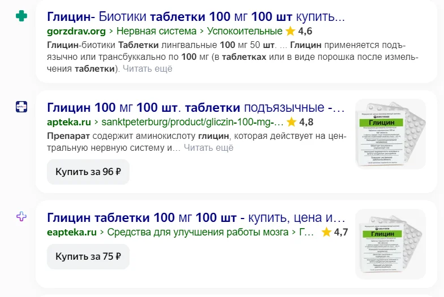Click the 4,7 star rating for eapteka.ru
This screenshot has height=297, width=444.
click(x=335, y=232)
